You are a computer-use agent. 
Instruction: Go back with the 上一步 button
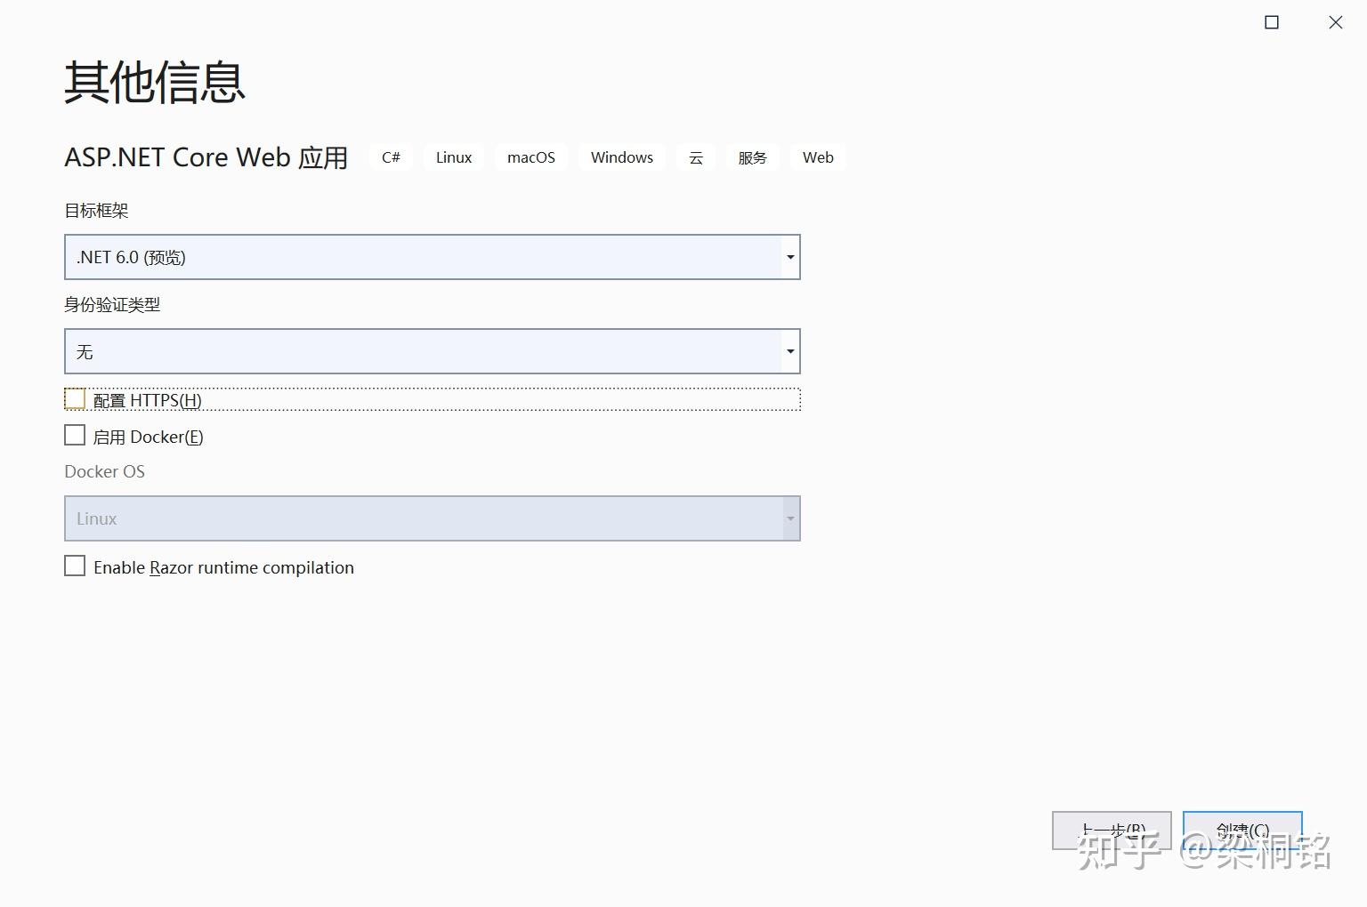click(x=1112, y=831)
